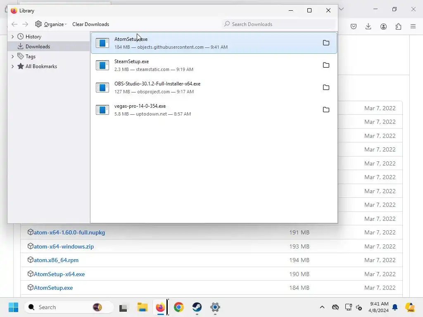423x317 pixels.
Task: Click the package icon beside AtomSetup-x64.exe
Action: click(30, 274)
